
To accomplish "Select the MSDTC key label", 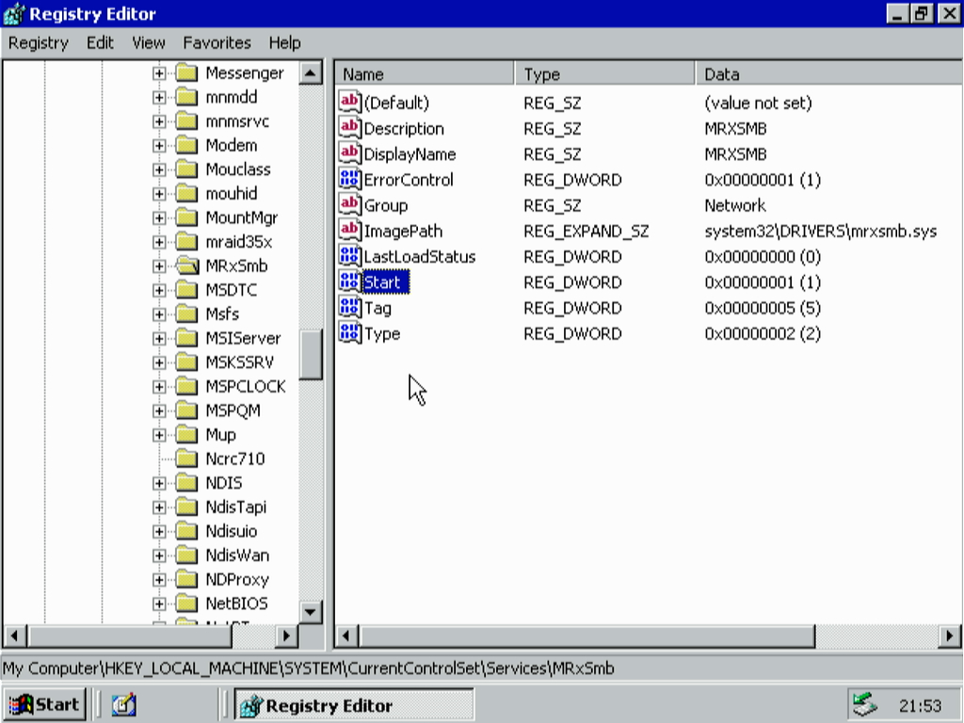I will [x=232, y=290].
